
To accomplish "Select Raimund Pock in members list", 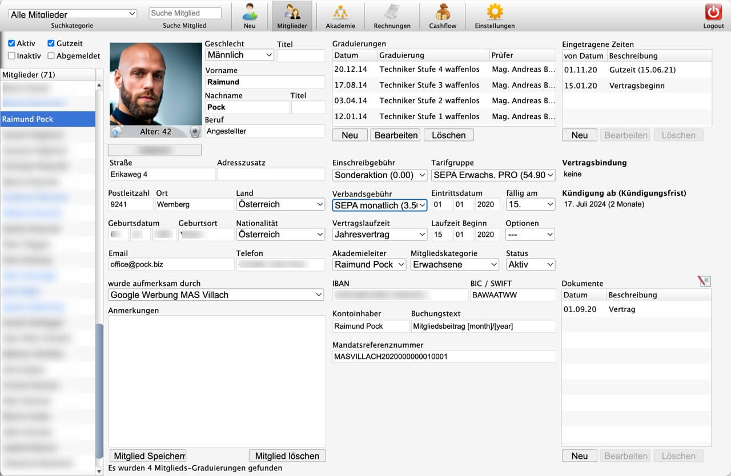I will pyautogui.click(x=47, y=119).
